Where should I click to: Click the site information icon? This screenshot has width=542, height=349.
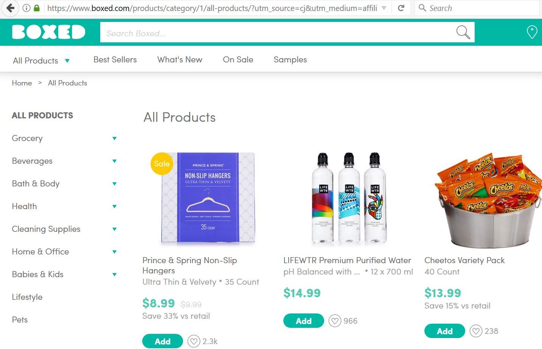(x=26, y=8)
